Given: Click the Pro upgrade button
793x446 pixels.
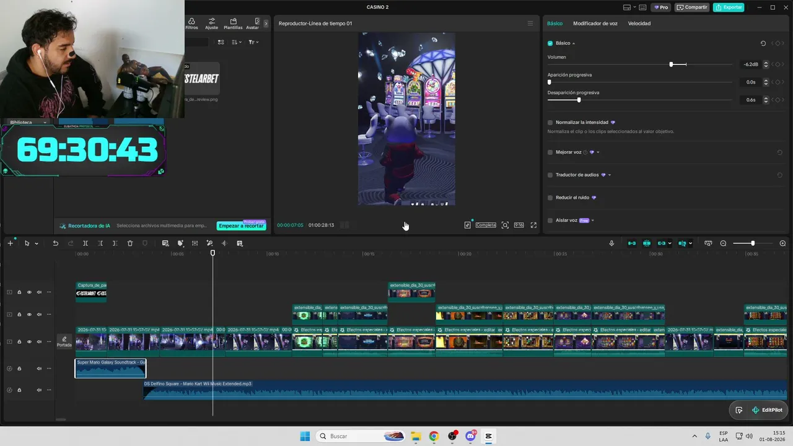Looking at the screenshot, I should (660, 7).
